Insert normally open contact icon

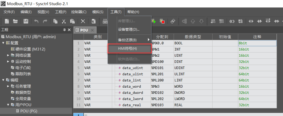251,21
